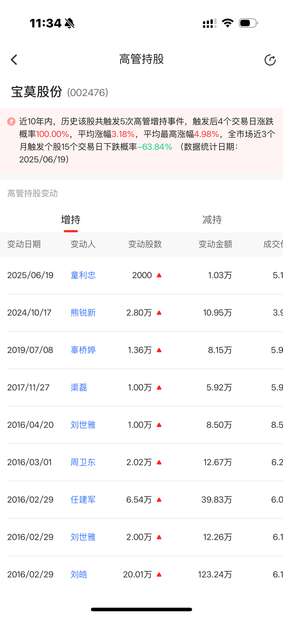Image resolution: width=283 pixels, height=617 pixels.
Task: Tap the 变动金额 column header
Action: click(215, 244)
